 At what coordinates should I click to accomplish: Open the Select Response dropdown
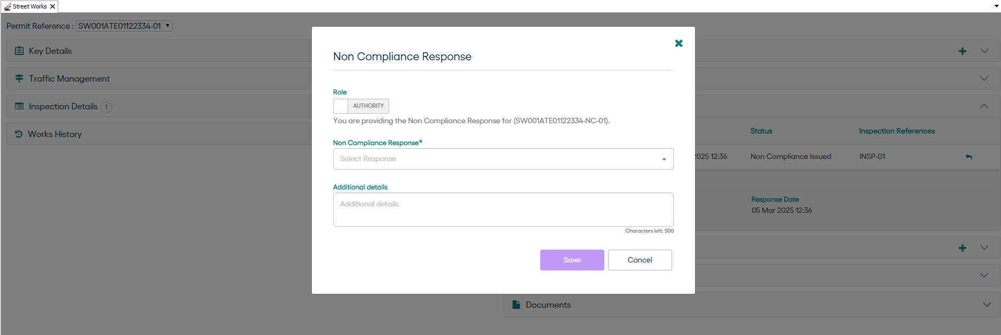click(x=503, y=159)
